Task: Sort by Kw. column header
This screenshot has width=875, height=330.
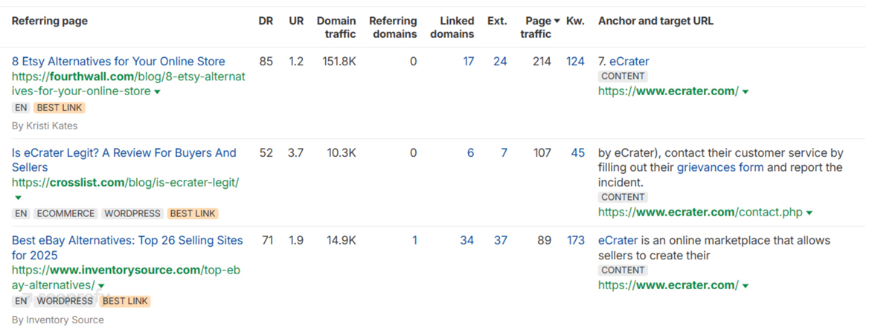Action: click(x=575, y=21)
